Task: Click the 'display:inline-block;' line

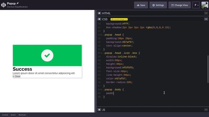Action: [x=121, y=57]
